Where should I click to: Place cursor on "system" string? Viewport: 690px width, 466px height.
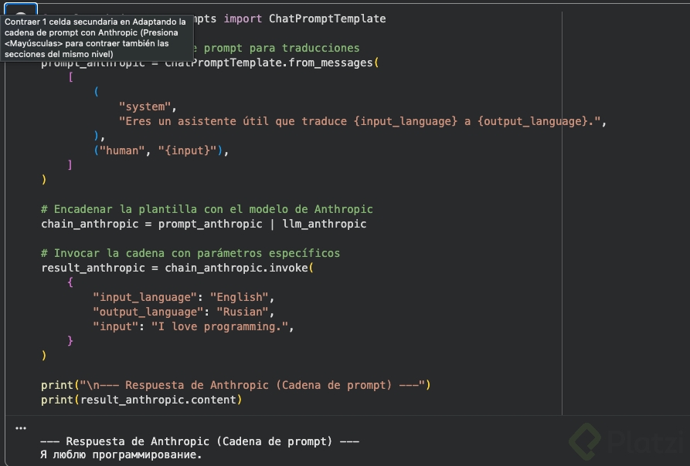[148, 106]
